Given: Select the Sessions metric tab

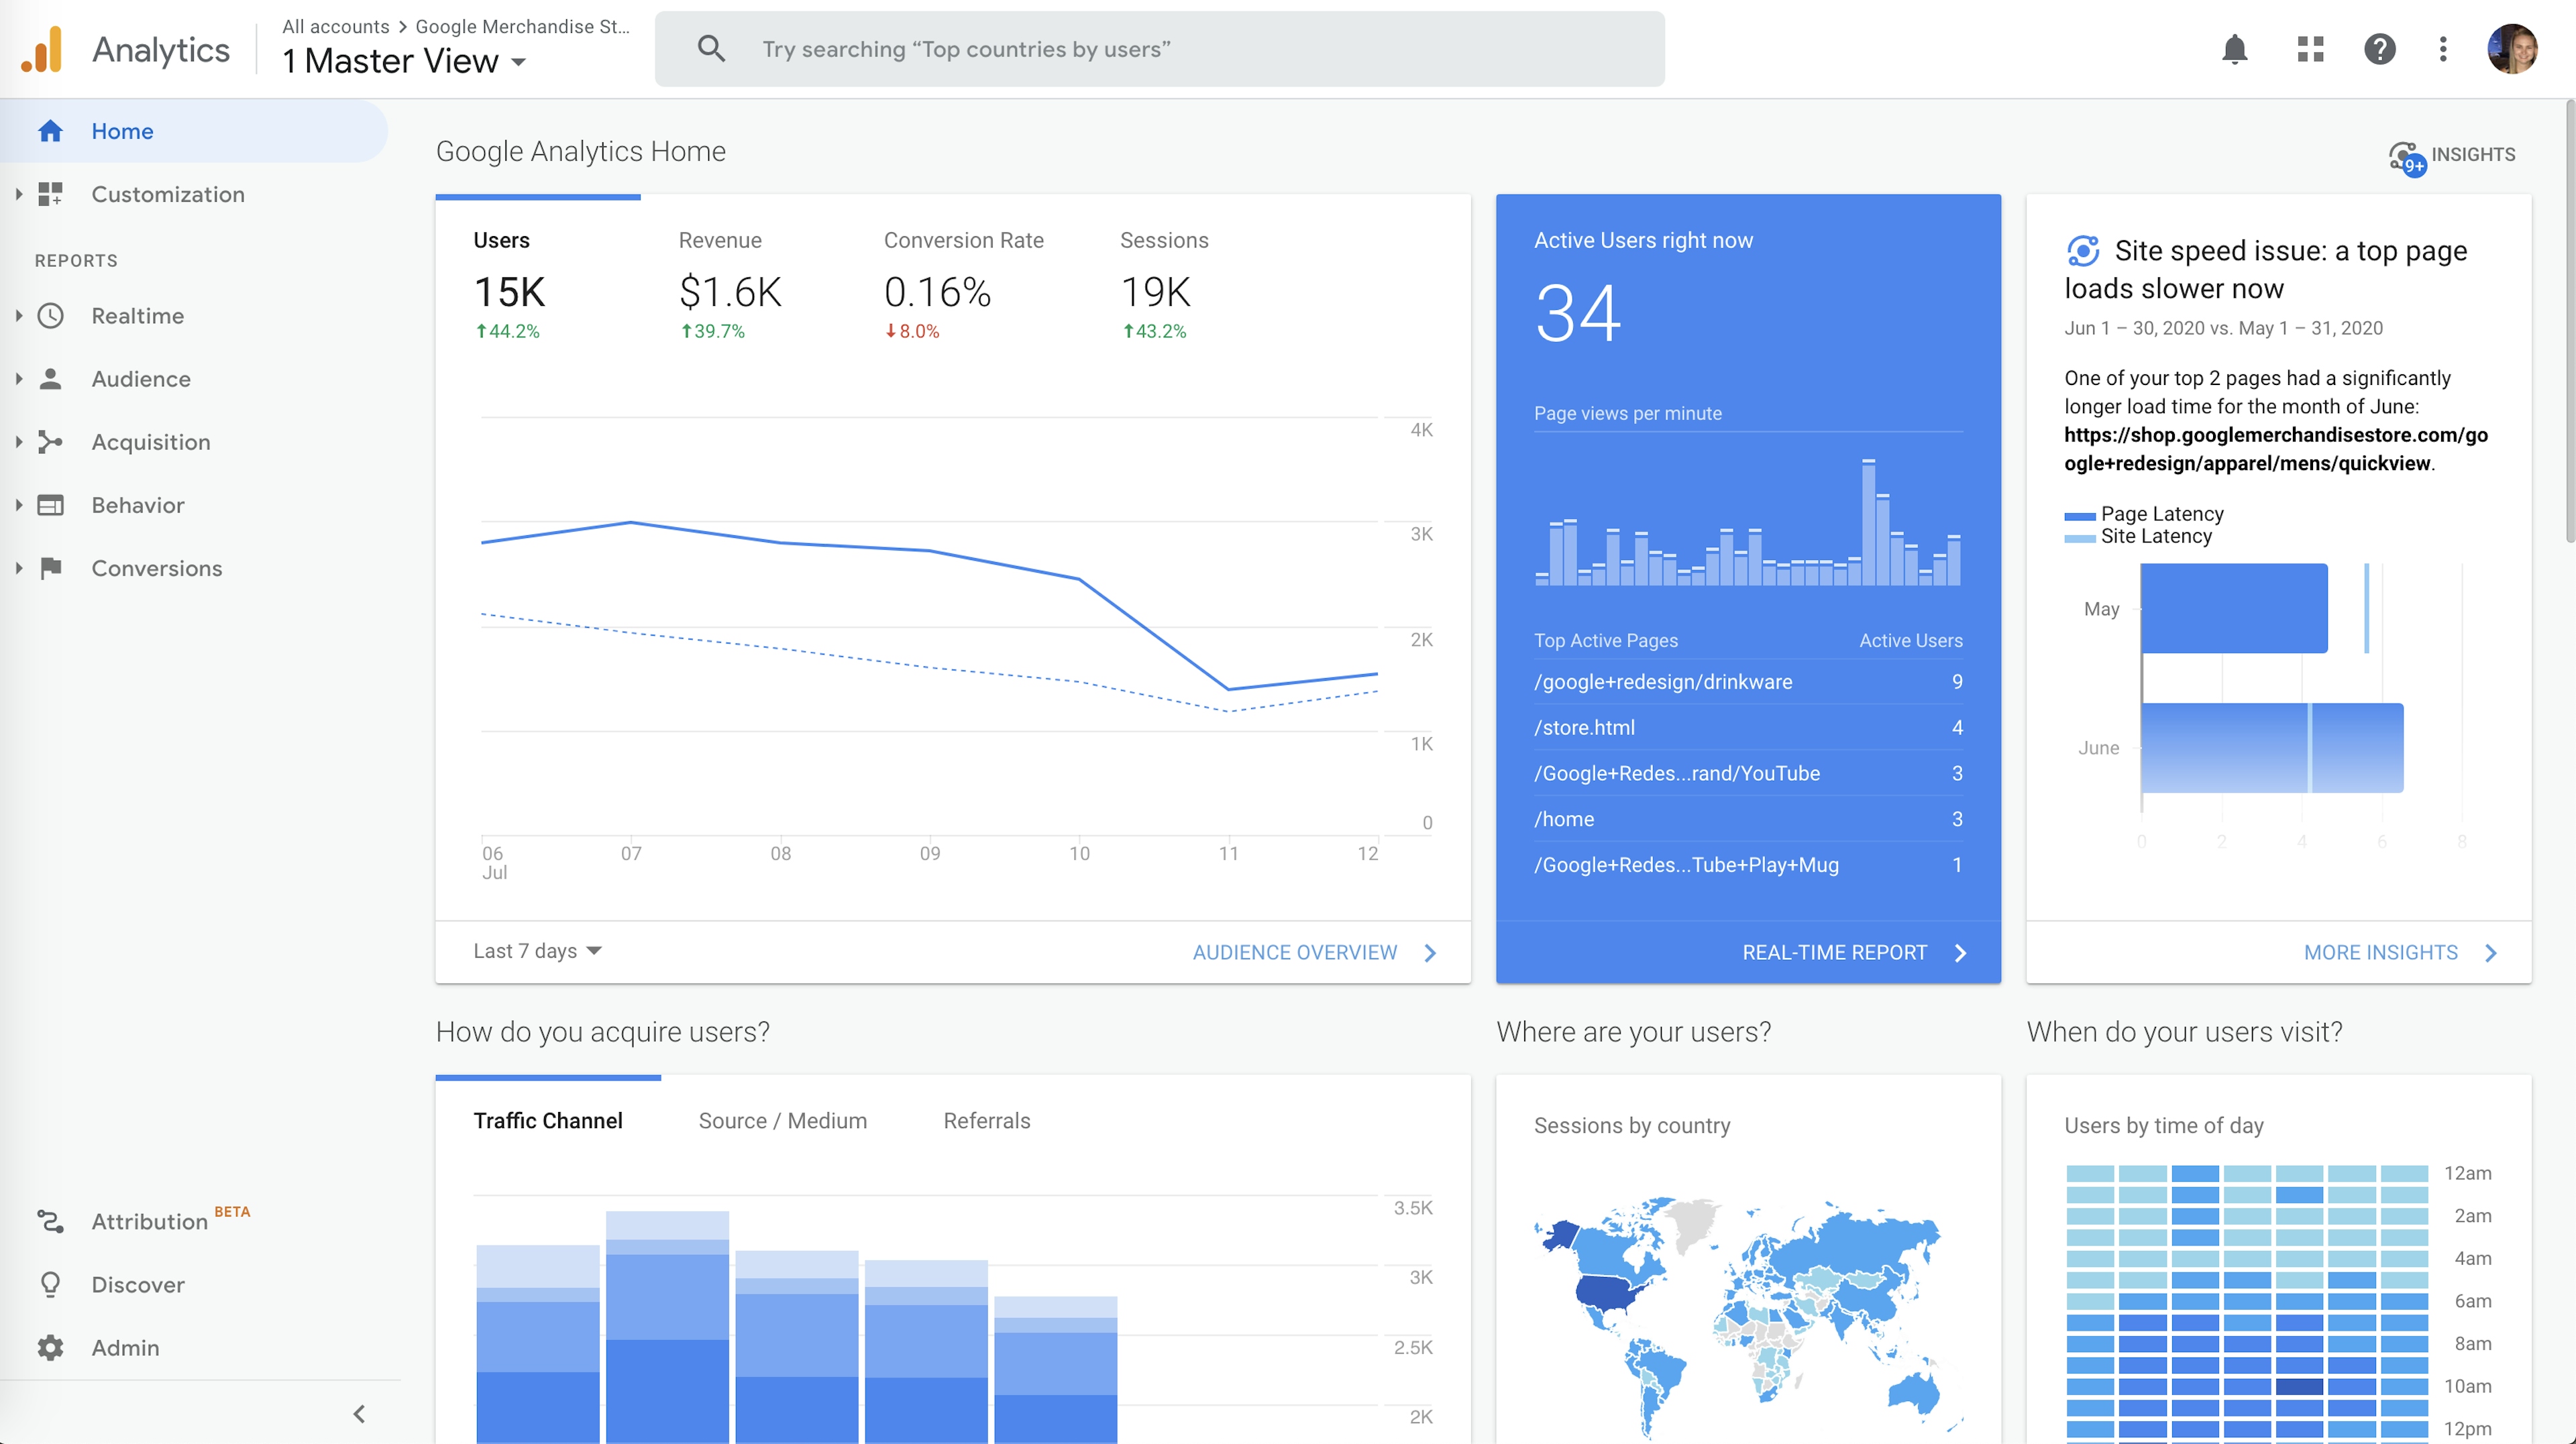Looking at the screenshot, I should (1163, 285).
